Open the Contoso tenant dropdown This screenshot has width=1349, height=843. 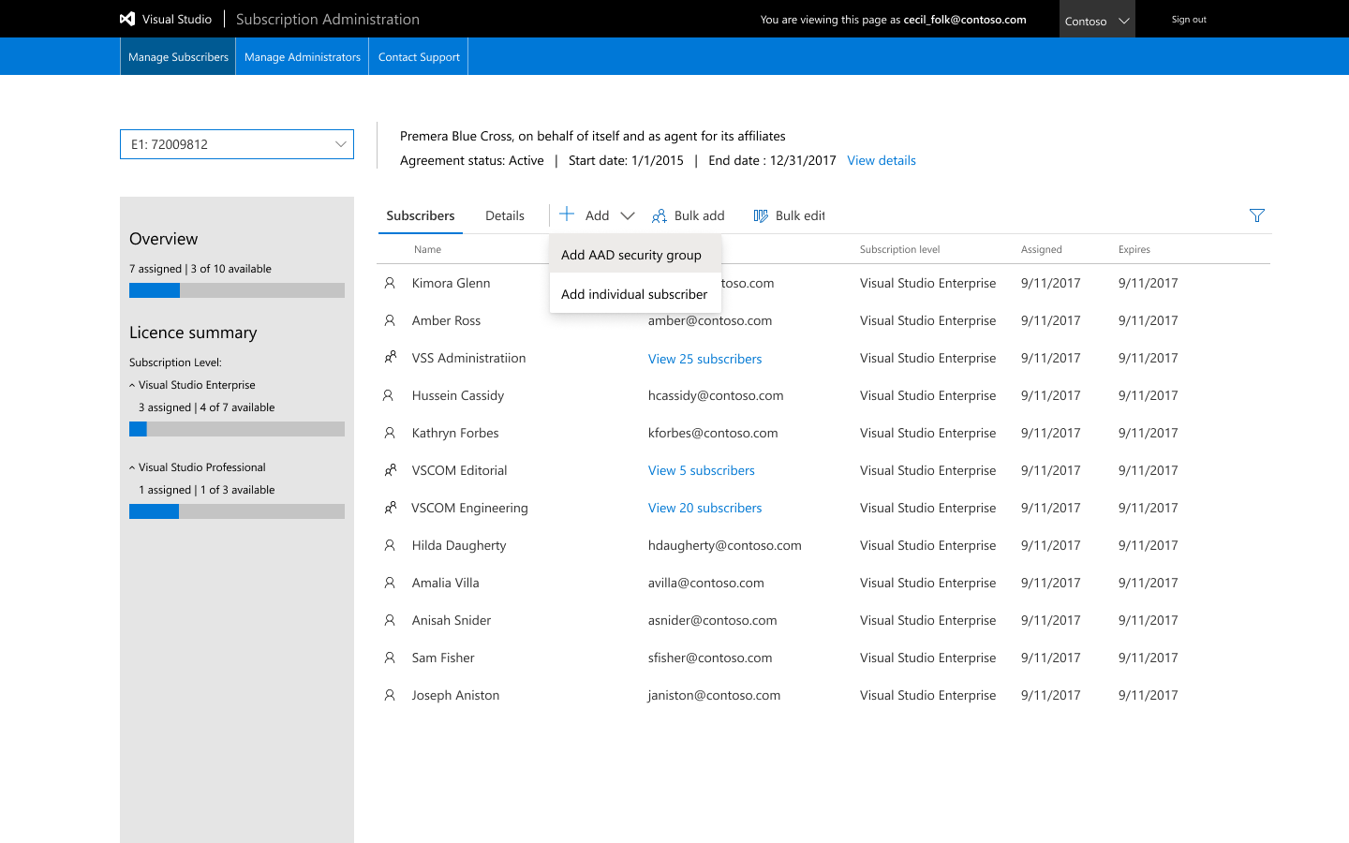tap(1097, 19)
